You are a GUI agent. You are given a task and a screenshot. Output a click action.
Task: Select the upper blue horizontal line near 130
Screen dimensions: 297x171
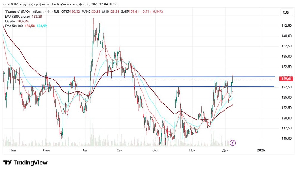178,77
